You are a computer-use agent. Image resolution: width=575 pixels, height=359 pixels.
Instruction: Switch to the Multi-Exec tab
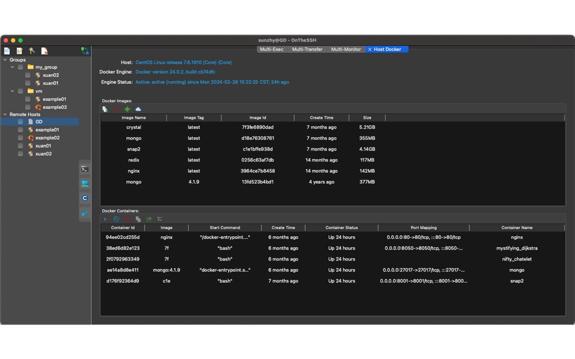(x=271, y=49)
